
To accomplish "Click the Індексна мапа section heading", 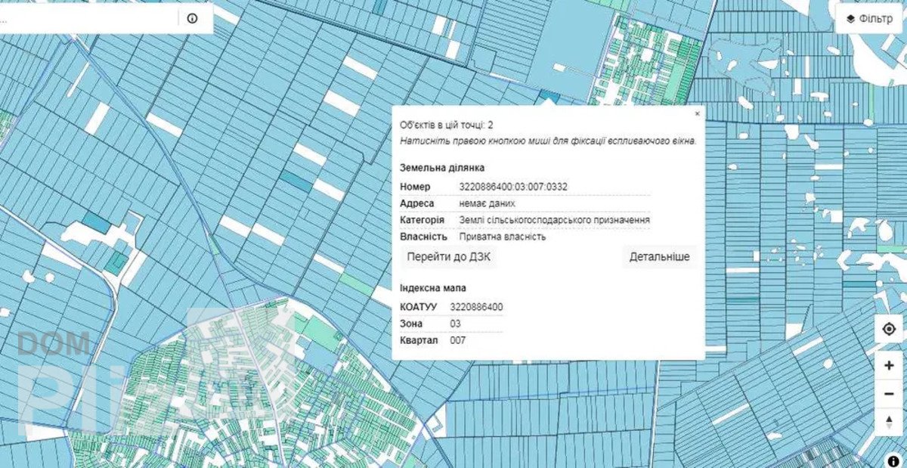I will (433, 288).
